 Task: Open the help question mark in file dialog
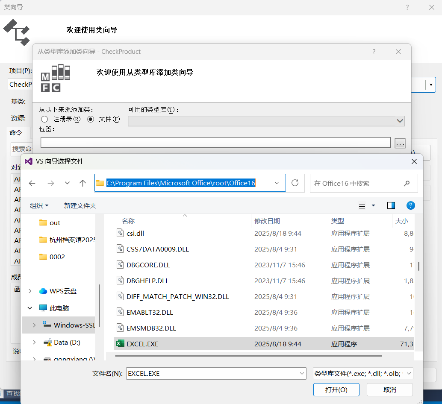(x=410, y=205)
